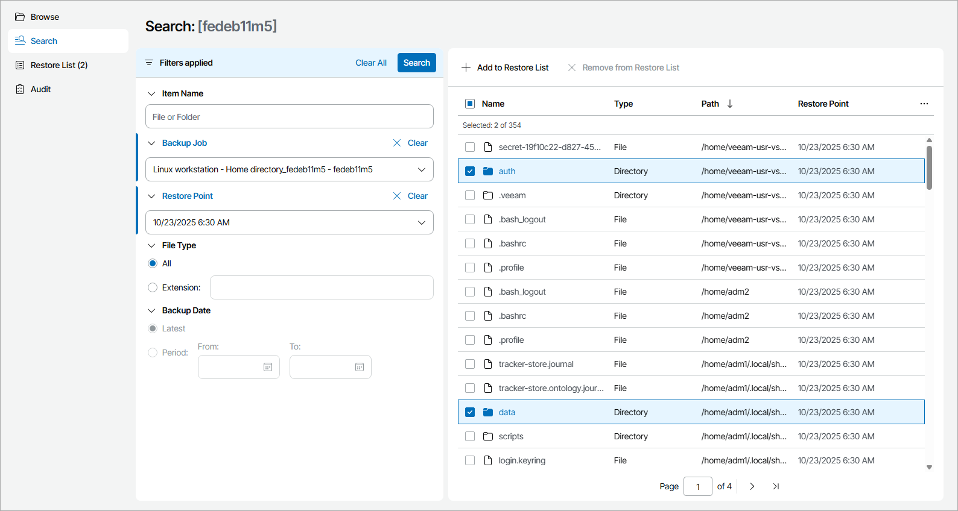
Task: Click the plus icon for Add to Restore List
Action: (466, 67)
